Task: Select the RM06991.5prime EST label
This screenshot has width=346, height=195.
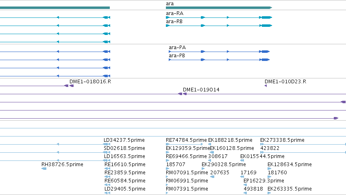Action: click(x=187, y=181)
